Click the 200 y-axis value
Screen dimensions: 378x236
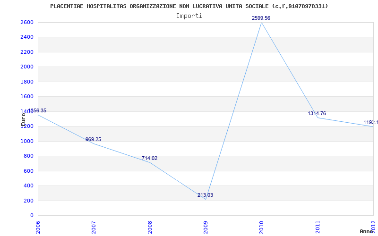[28, 201]
